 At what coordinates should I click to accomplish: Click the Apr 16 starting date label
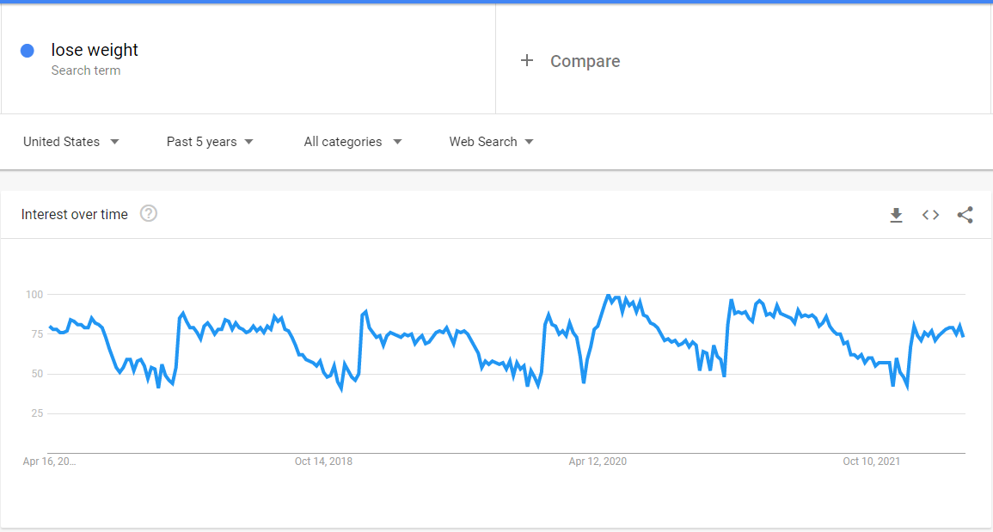click(49, 462)
